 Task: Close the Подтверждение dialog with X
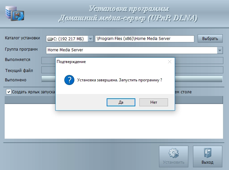169,62
